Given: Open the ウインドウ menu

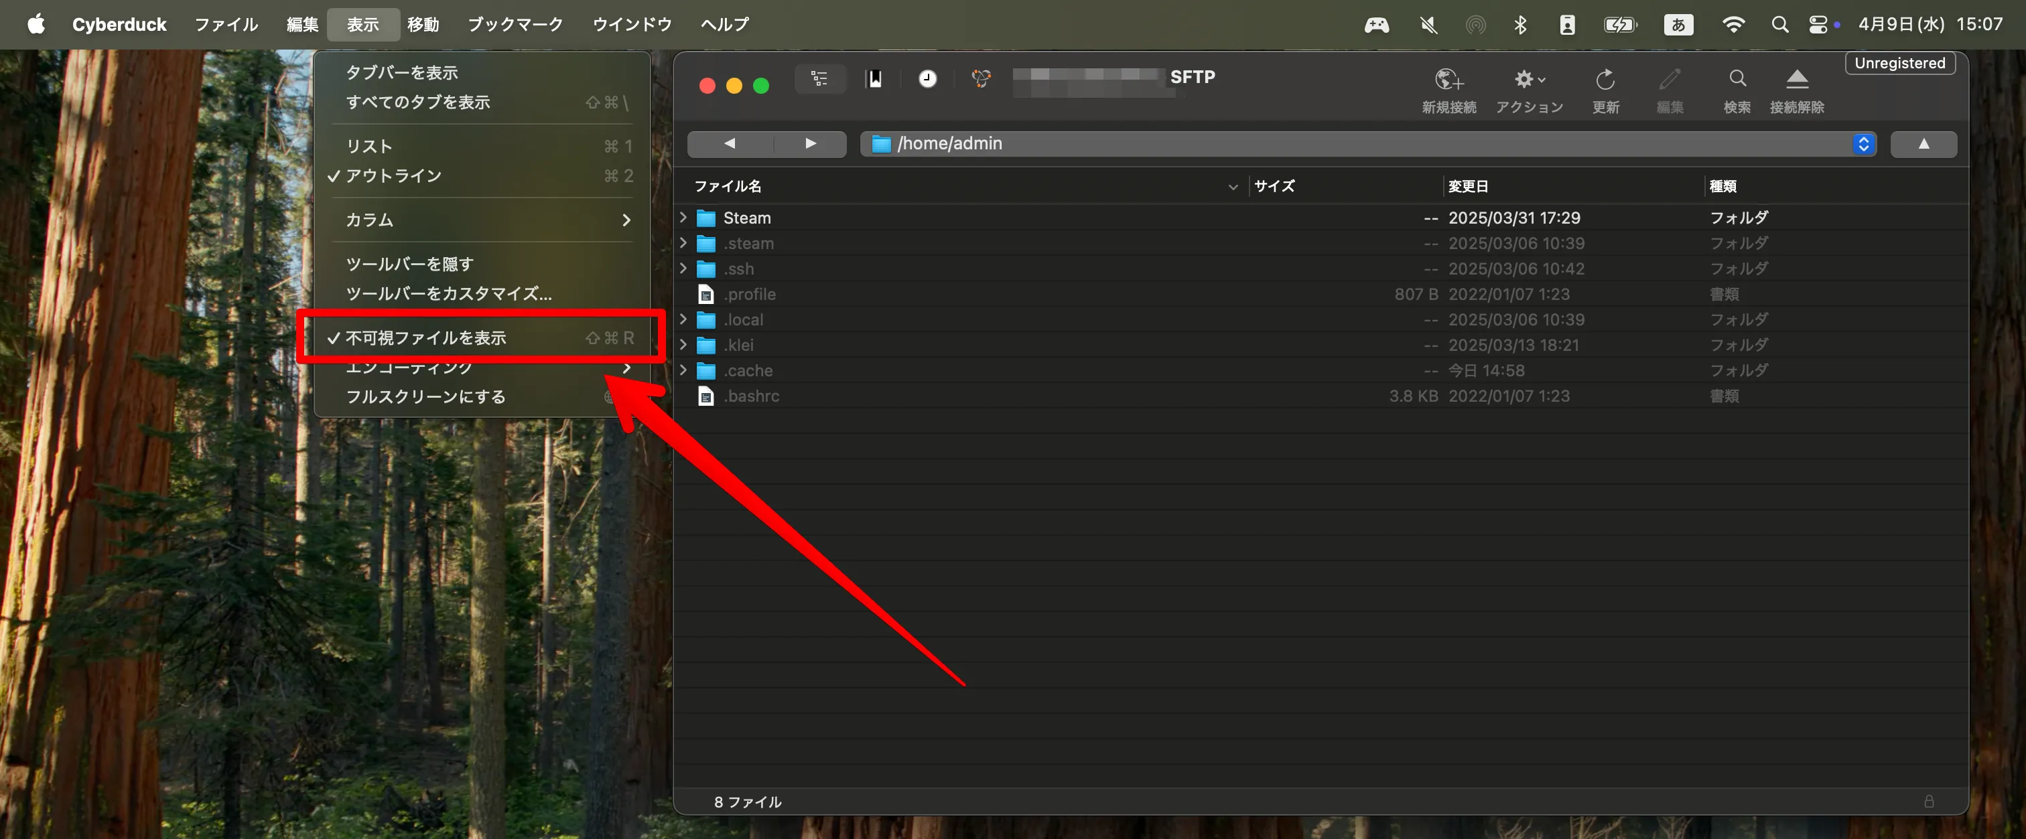Looking at the screenshot, I should coord(632,24).
